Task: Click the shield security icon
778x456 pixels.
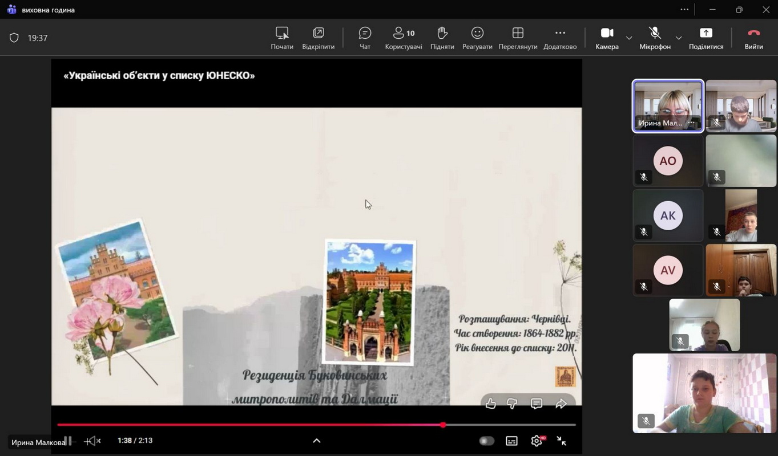Action: click(x=14, y=38)
